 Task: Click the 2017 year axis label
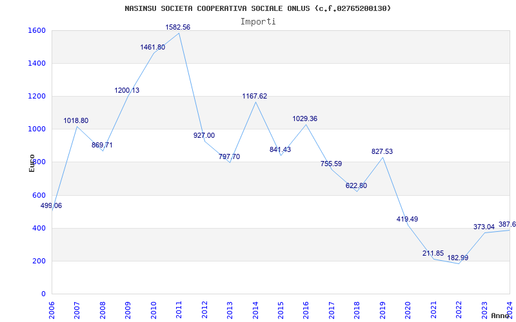(x=332, y=310)
